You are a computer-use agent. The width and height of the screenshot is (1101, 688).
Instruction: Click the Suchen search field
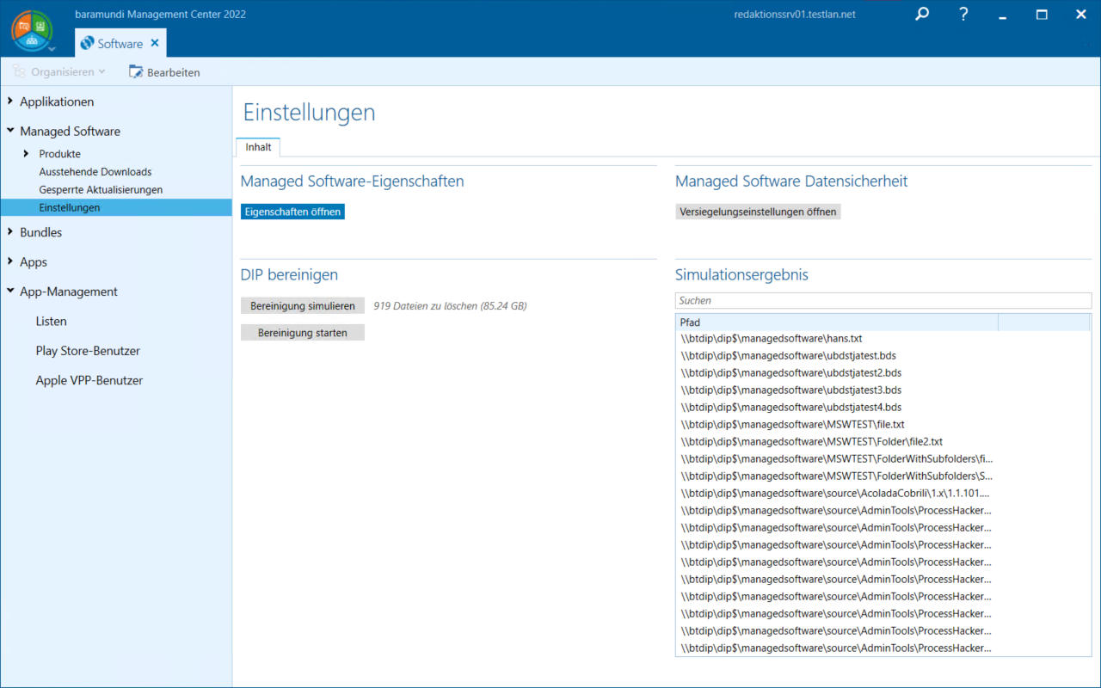(883, 301)
